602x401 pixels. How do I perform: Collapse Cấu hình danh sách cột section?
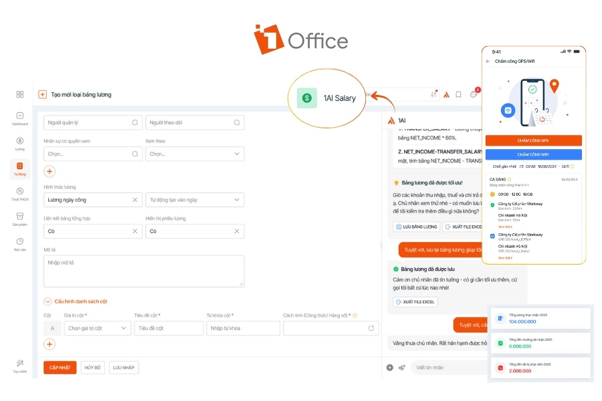[47, 301]
